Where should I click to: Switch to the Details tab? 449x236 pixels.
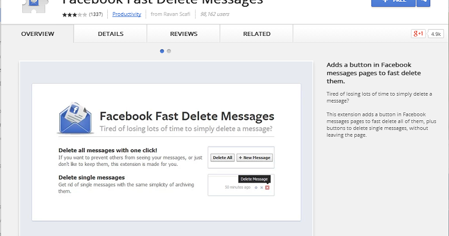pyautogui.click(x=111, y=34)
